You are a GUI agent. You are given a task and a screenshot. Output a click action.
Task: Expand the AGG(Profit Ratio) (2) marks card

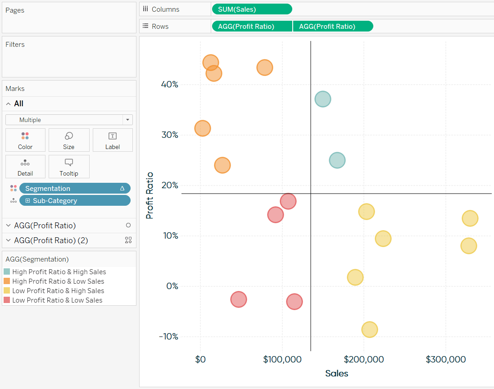coord(9,240)
